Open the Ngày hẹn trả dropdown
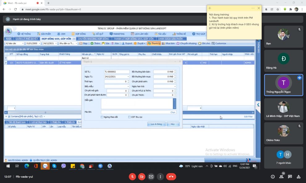Screen dimensions: 306x183 point(175,86)
